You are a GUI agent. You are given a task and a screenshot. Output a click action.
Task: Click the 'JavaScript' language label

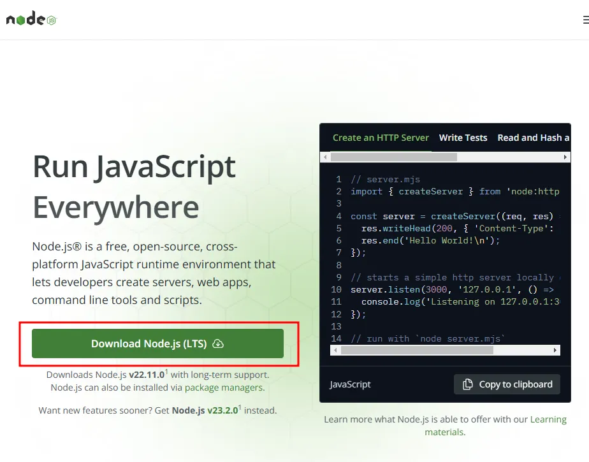(350, 384)
